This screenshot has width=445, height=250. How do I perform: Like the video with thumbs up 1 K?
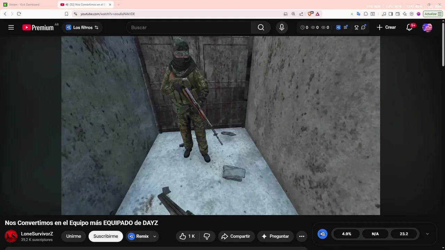(187, 236)
